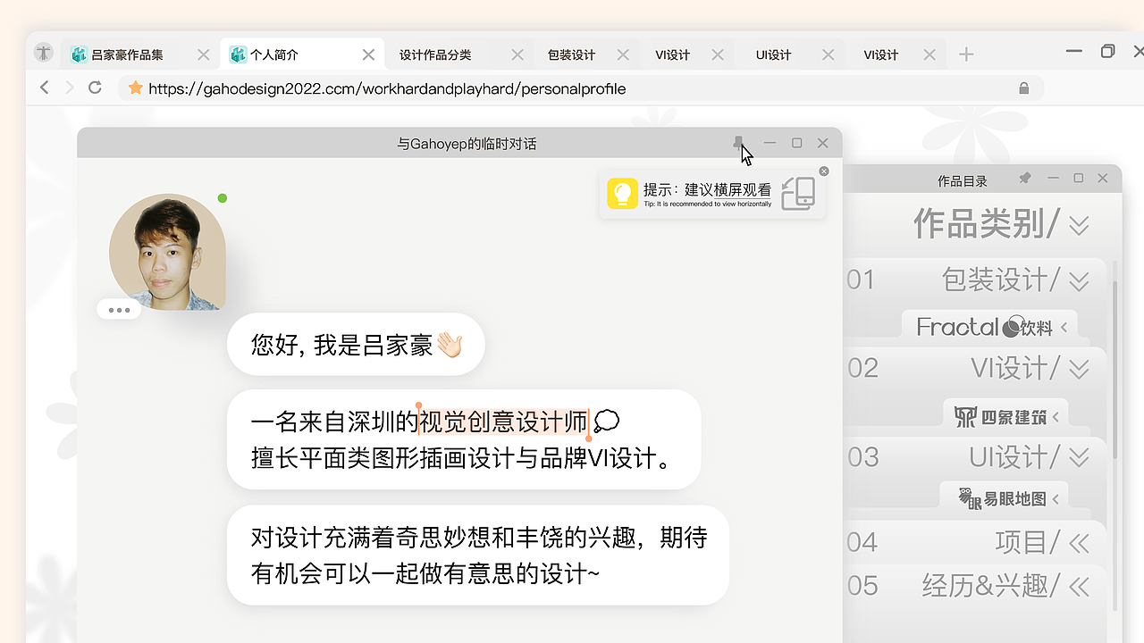Click the 您好, 我是吕家豪 message bubble
The width and height of the screenshot is (1144, 643).
(x=356, y=344)
